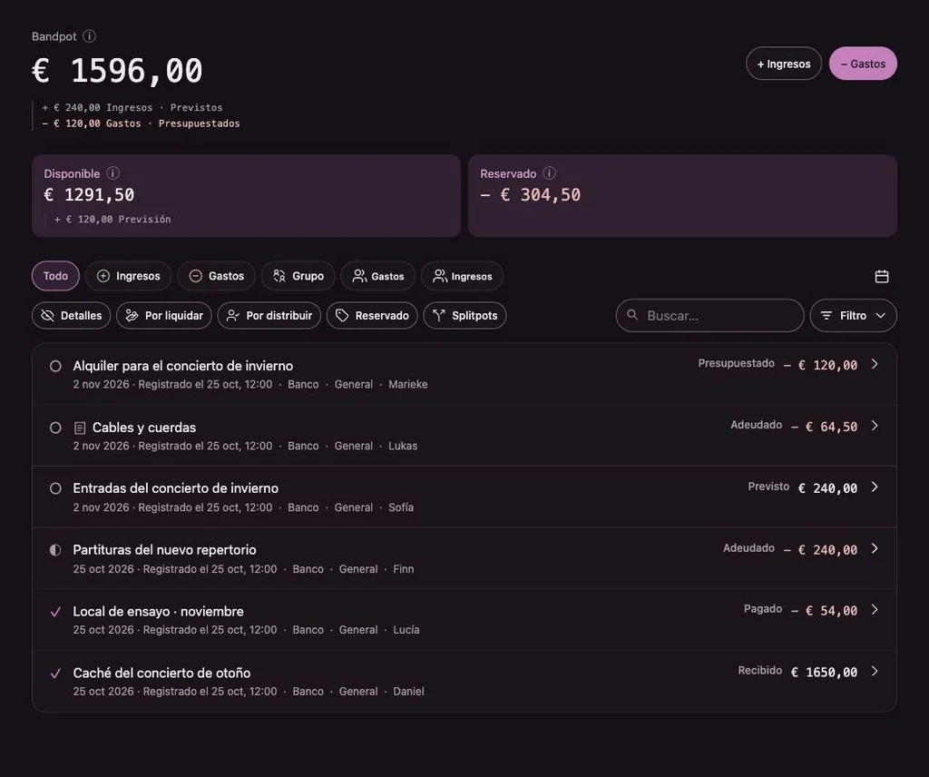Mark Entradas del concierto de invierno circle

(x=55, y=488)
